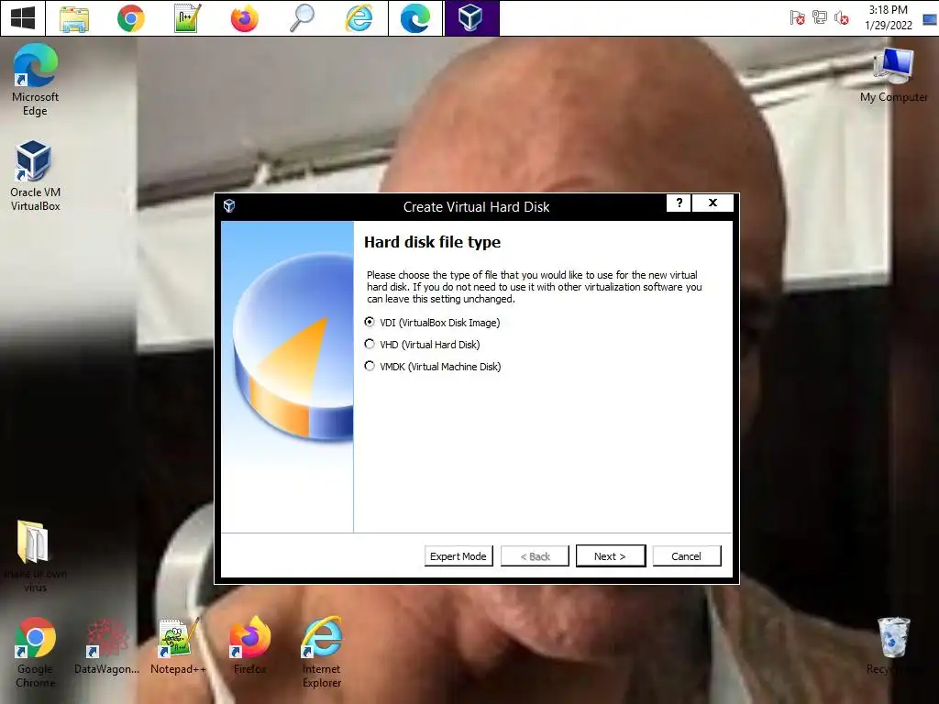Close the Create Virtual Hard Disk dialog

click(x=713, y=203)
